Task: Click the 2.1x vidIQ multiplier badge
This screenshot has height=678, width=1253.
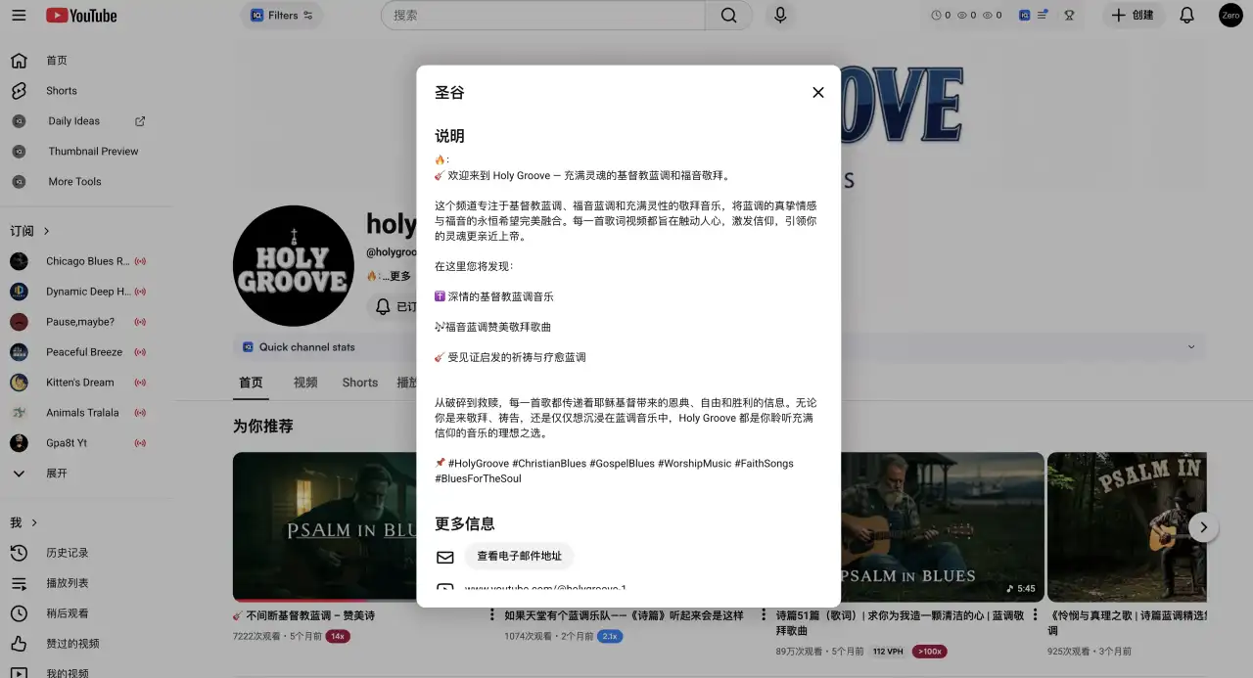Action: (609, 636)
